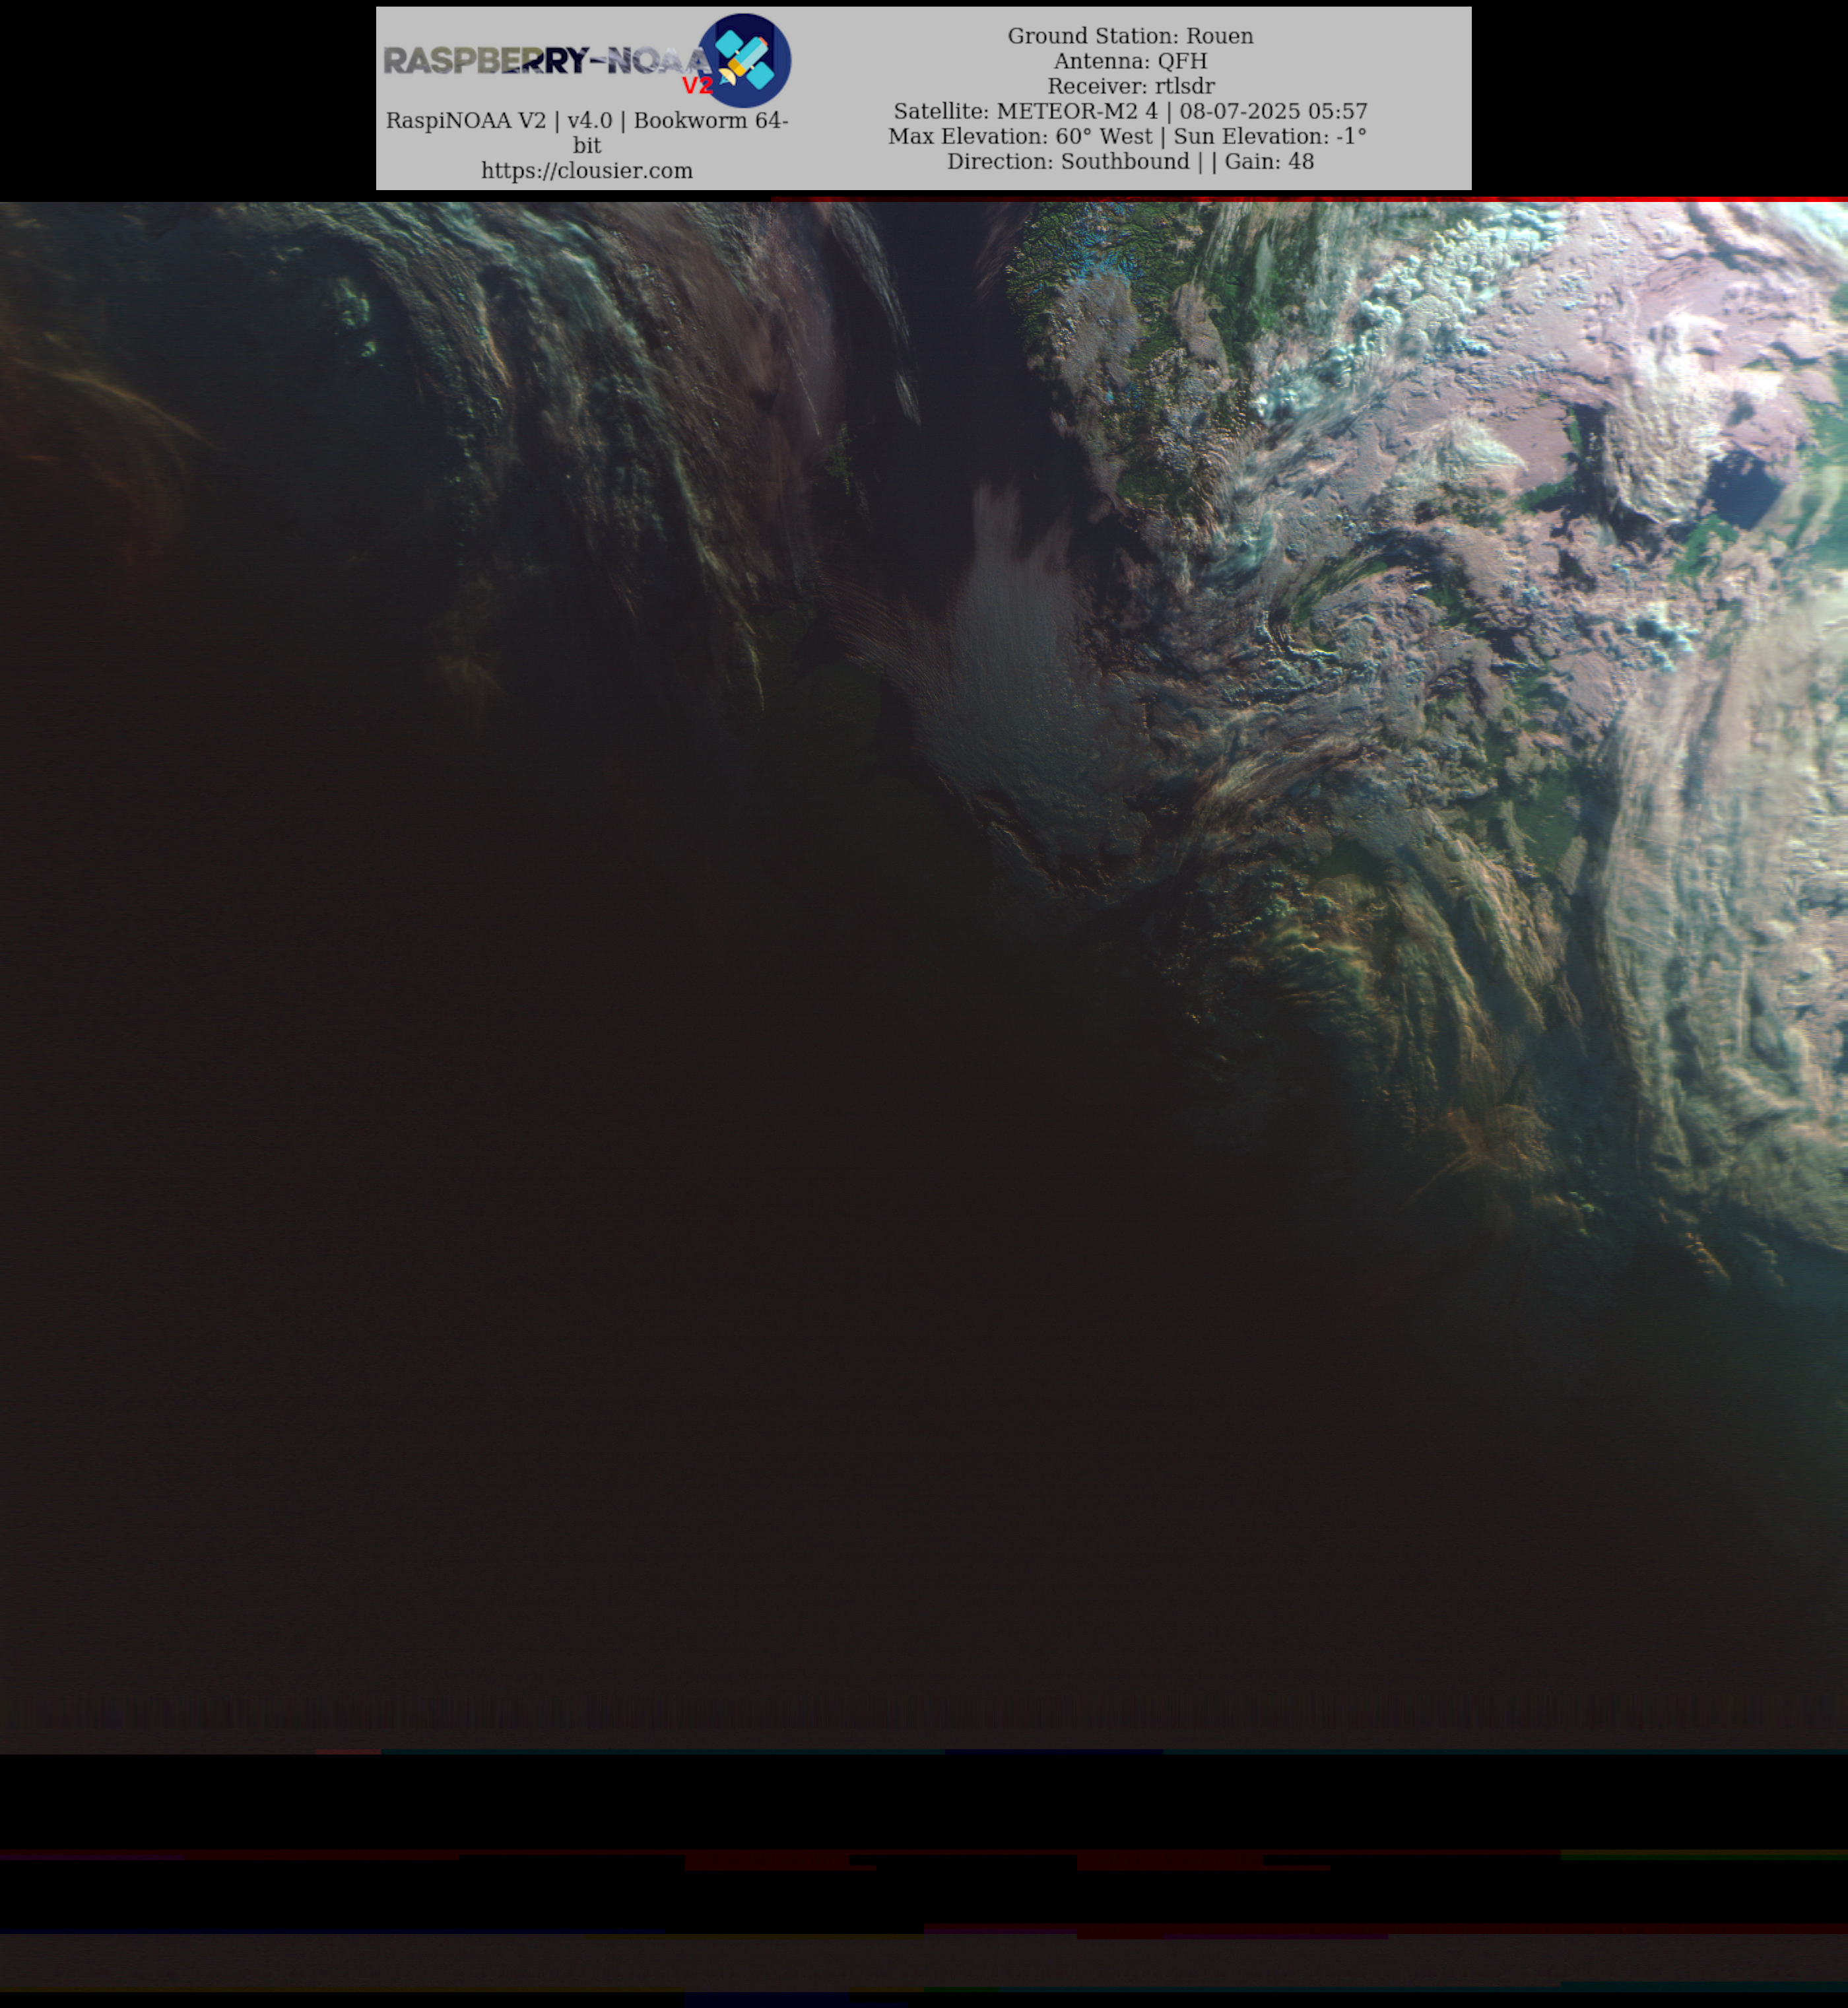Screen dimensions: 1848x2008
Task: Select the 'Receiver: rtlsdr' line
Action: coord(1130,86)
